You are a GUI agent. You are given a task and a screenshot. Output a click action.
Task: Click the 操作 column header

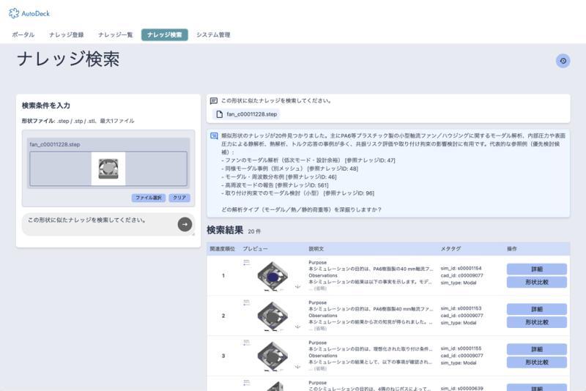[x=512, y=249]
